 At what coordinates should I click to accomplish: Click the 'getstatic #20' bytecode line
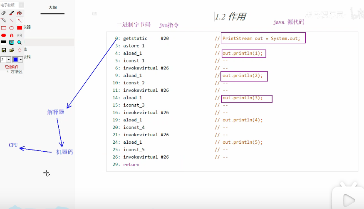146,39
